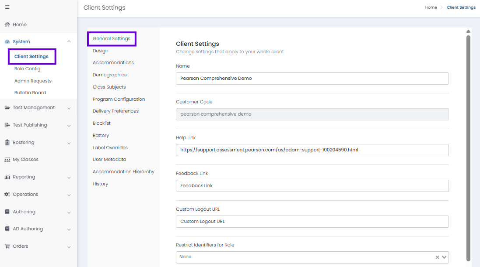This screenshot has height=267, width=480.
Task: Click the Orders cart icon
Action: pyautogui.click(x=7, y=246)
